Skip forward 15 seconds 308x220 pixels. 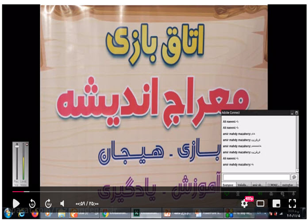coord(48,204)
